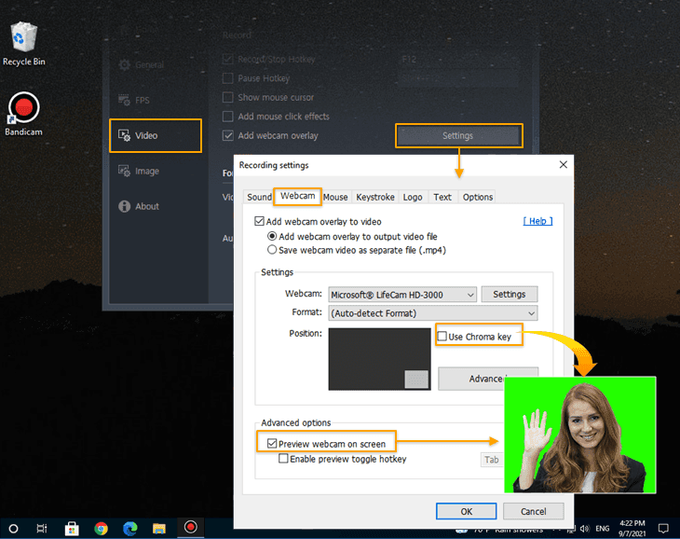Screen dimensions: 680x539
Task: Click OK in Recording settings
Action: (x=466, y=511)
